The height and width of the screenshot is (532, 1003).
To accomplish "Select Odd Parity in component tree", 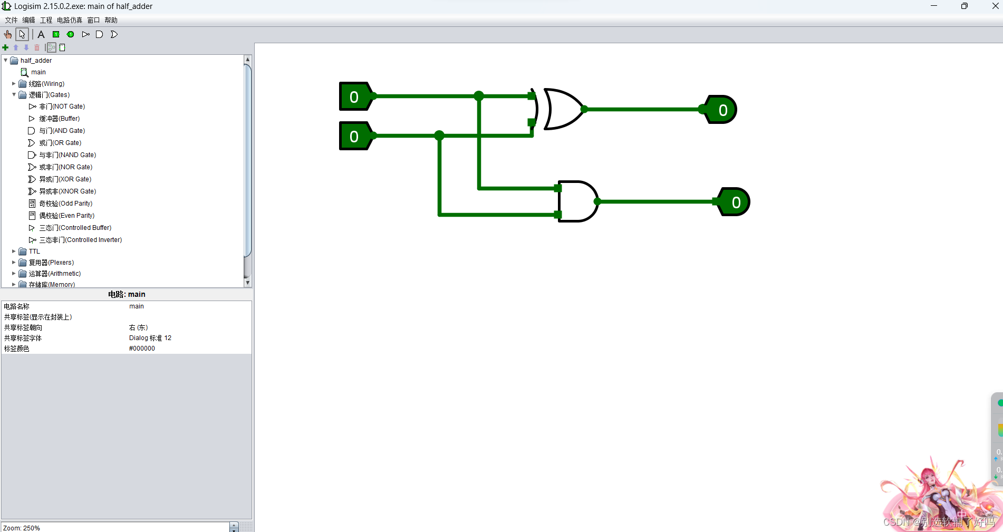I will (65, 204).
